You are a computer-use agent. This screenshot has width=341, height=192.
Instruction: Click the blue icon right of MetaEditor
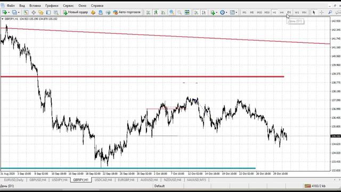pyautogui.click(x=101, y=12)
